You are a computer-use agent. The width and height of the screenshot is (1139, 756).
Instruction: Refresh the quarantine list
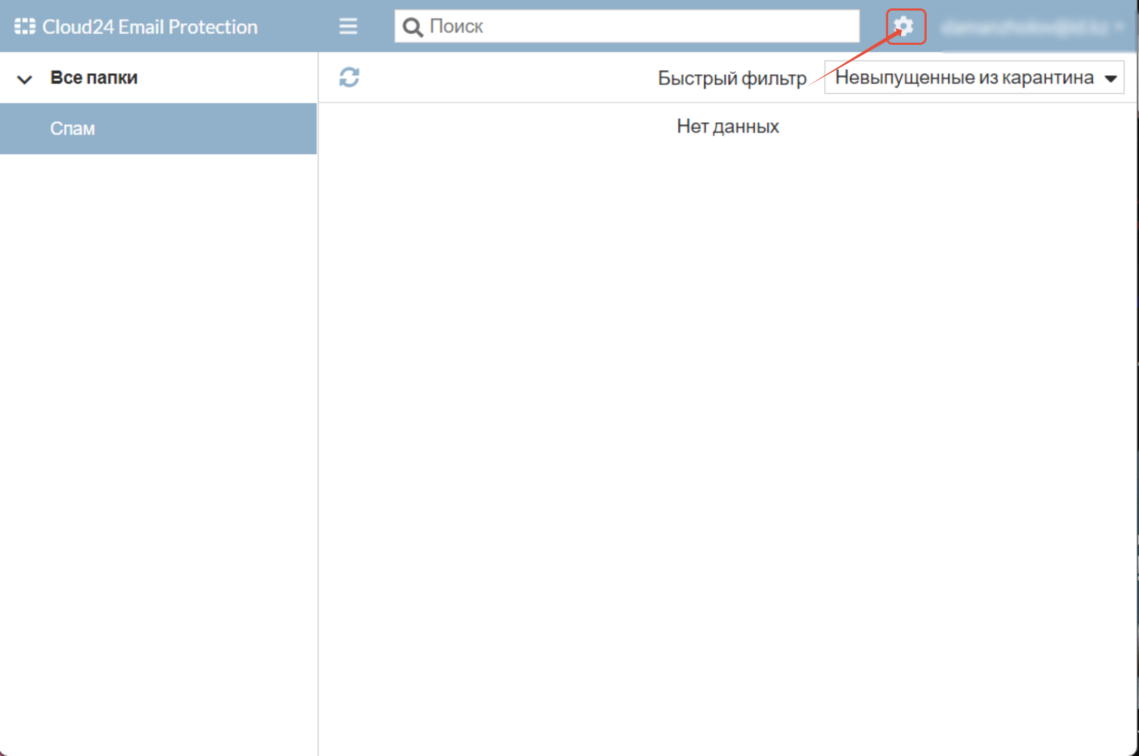coord(349,77)
